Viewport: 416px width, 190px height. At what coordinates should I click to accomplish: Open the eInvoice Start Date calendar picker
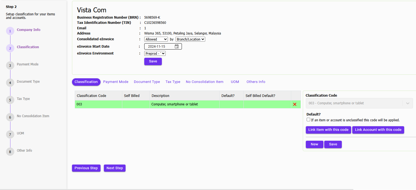coord(177,46)
